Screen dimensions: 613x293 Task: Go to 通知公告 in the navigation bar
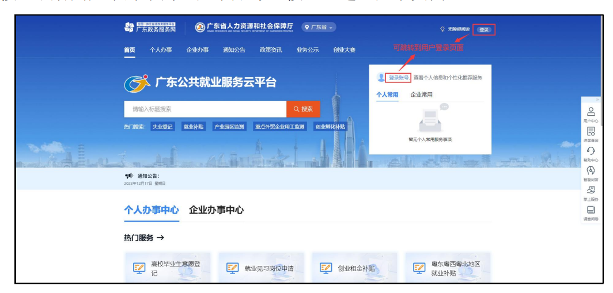click(x=234, y=50)
